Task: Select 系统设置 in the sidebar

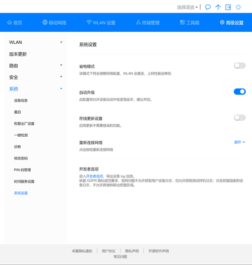Action: (x=21, y=193)
